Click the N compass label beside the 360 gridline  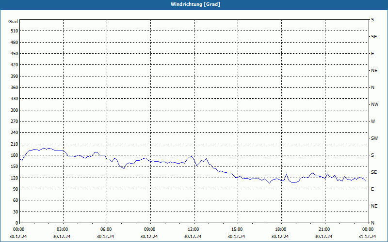[x=372, y=88]
